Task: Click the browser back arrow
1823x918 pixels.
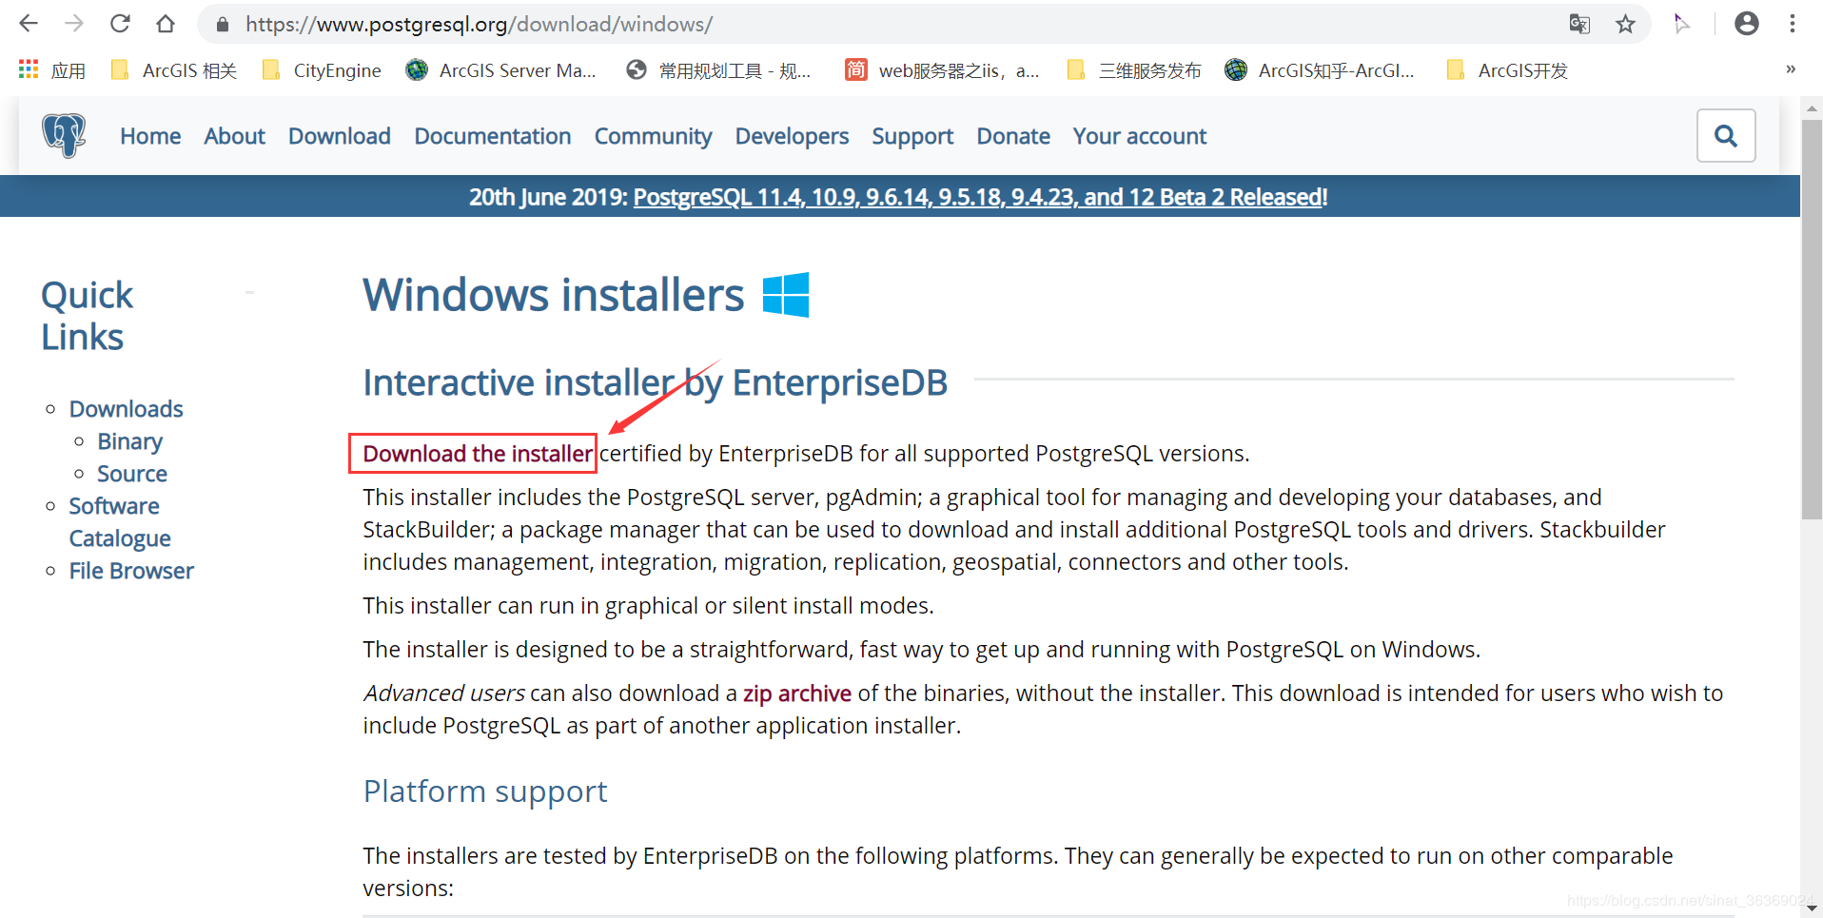Action: pyautogui.click(x=29, y=24)
